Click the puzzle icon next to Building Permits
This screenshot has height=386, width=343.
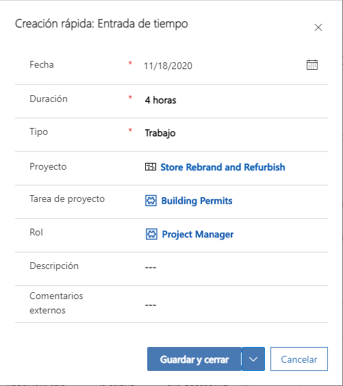pyautogui.click(x=151, y=201)
